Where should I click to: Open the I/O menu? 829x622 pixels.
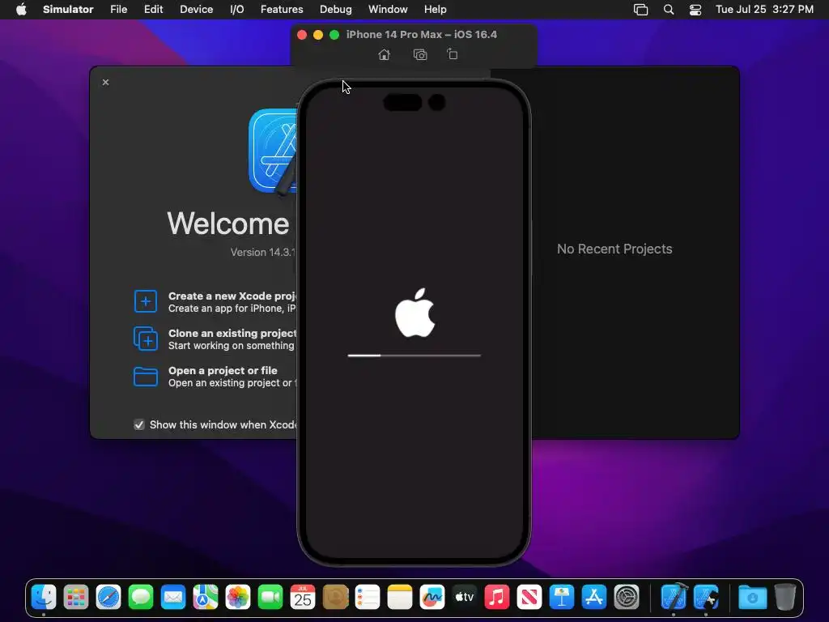tap(237, 9)
